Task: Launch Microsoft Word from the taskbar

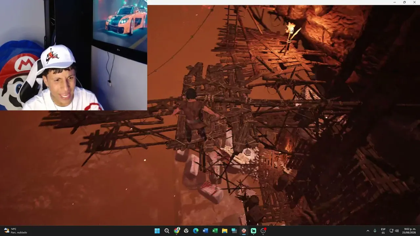Action: (205, 231)
